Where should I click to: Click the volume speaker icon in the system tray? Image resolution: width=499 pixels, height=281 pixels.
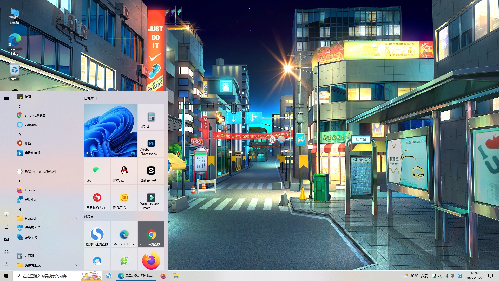pos(440,276)
